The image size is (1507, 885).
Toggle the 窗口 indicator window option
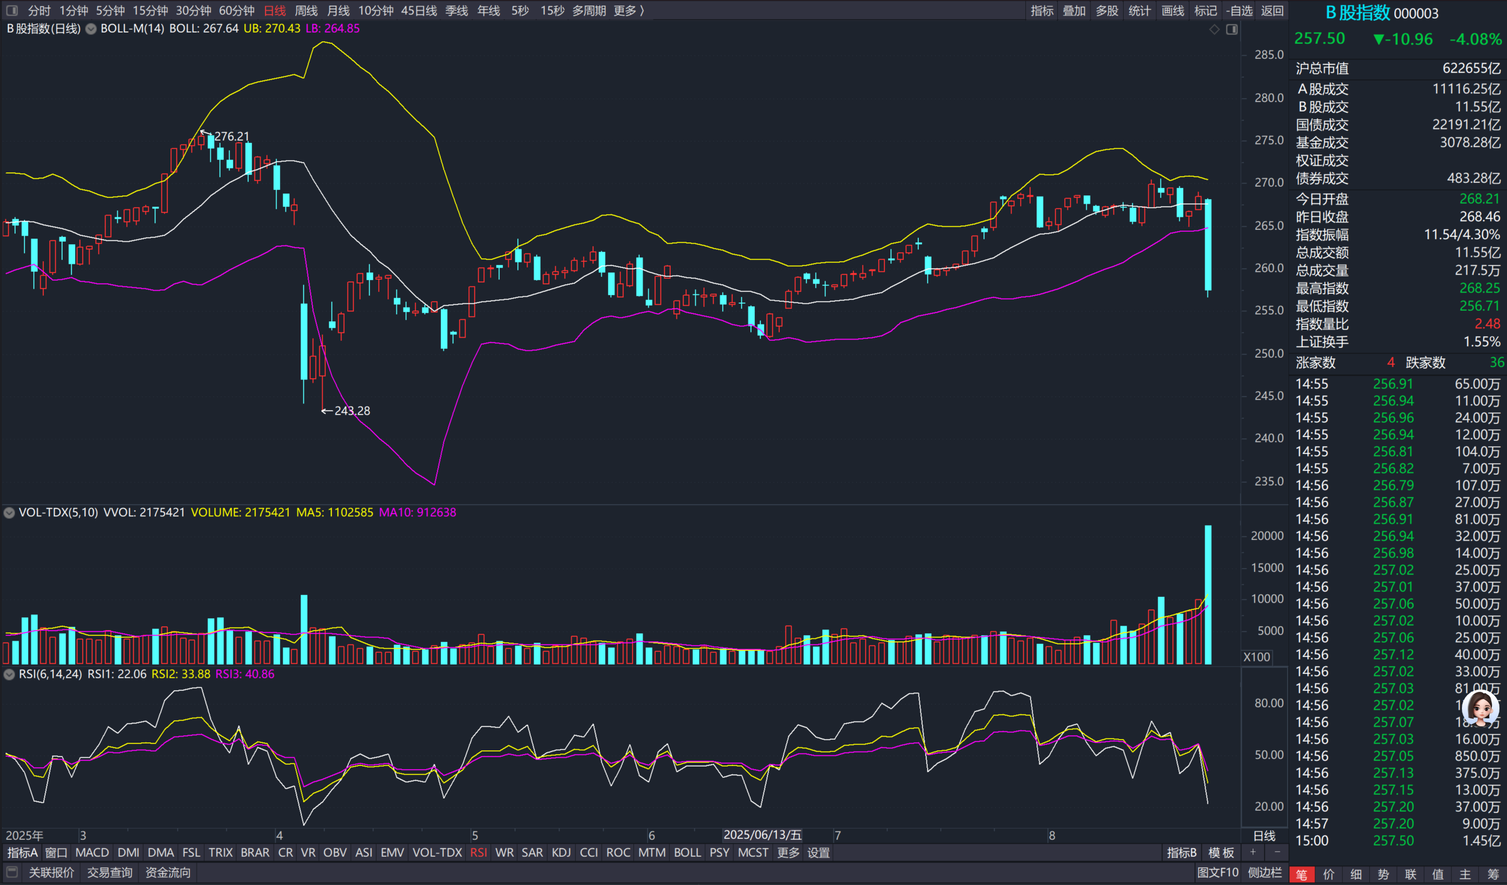point(56,852)
